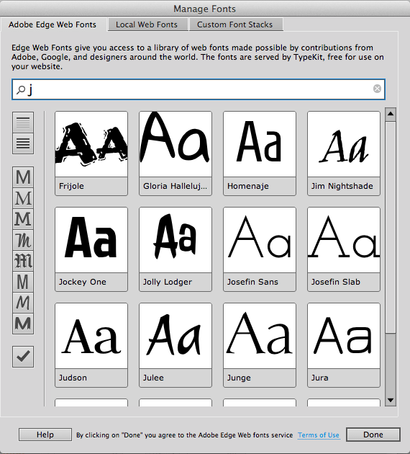
Task: Click the vertical scrollbar thumb
Action: (x=391, y=227)
